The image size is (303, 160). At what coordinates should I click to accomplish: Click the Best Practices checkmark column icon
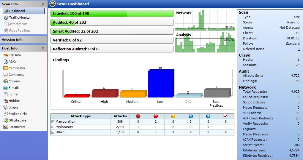tap(225, 116)
